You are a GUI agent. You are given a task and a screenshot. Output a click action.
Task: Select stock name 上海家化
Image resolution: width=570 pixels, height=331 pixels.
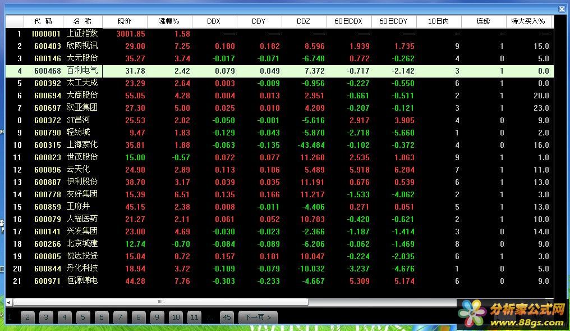[82, 144]
